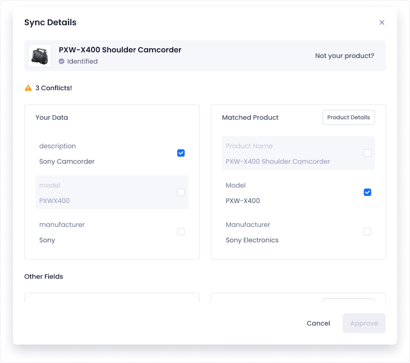The height and width of the screenshot is (363, 410).
Task: Click the 'Identified' status label
Action: click(82, 61)
